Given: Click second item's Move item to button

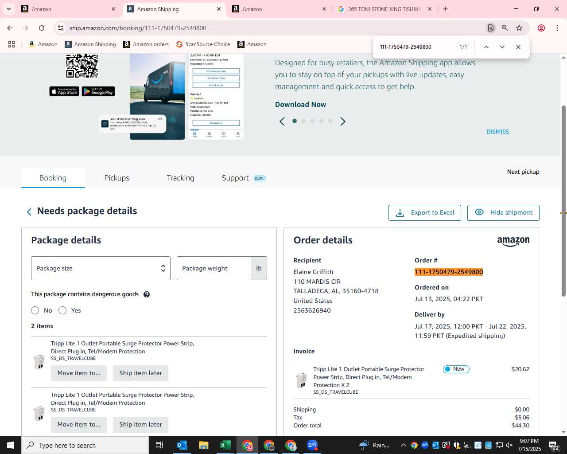Looking at the screenshot, I should 79,424.
